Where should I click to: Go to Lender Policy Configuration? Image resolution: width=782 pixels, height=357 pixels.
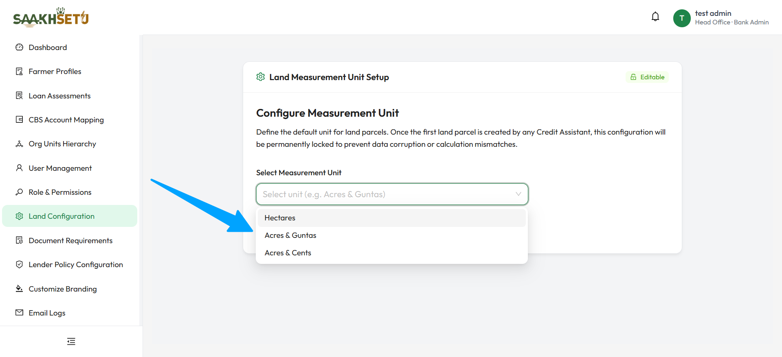pos(70,265)
